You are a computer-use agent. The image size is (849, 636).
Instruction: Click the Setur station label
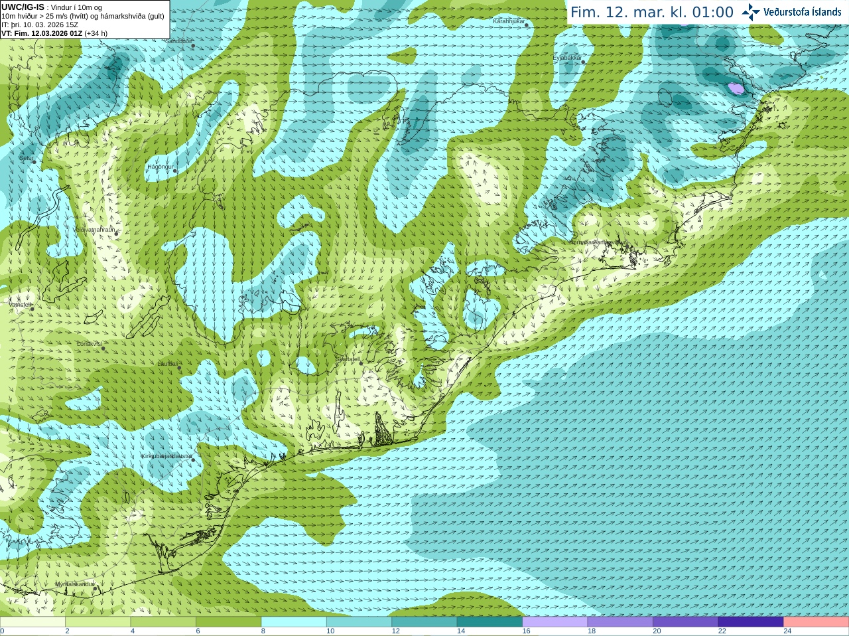26,158
